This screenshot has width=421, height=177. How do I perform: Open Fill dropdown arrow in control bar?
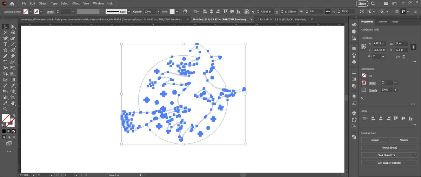31,11
